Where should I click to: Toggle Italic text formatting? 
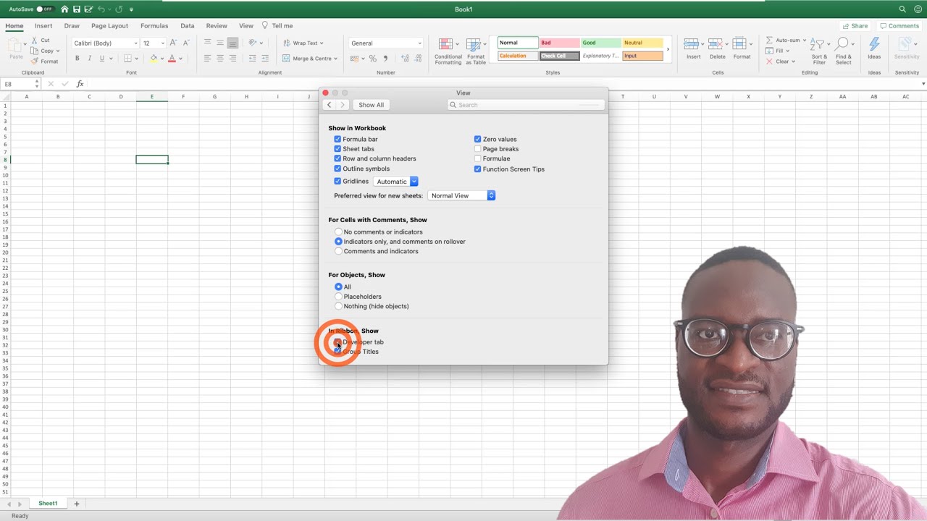click(90, 59)
